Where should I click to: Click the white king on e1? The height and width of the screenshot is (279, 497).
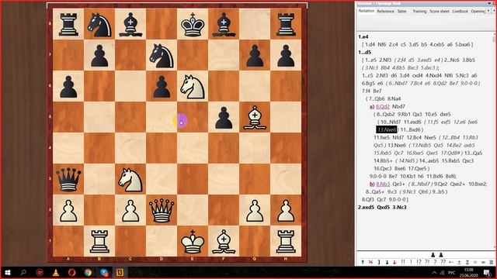pyautogui.click(x=193, y=241)
